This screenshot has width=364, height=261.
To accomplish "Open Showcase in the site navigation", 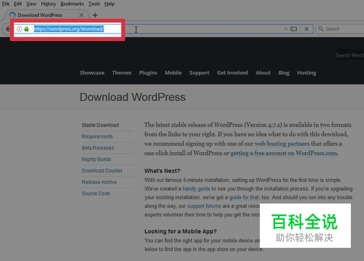I will coord(92,73).
